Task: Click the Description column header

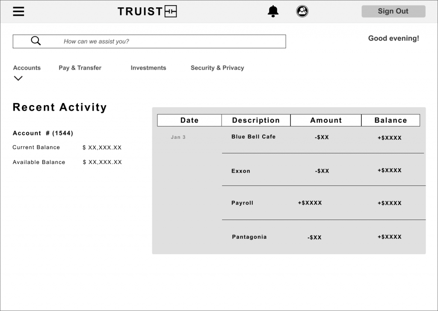Action: tap(256, 120)
